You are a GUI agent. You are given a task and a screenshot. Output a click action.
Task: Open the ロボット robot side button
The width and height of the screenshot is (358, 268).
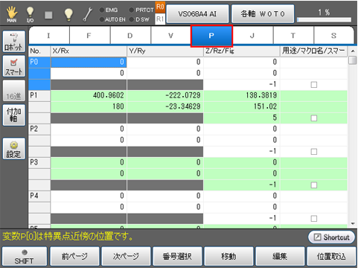[x=14, y=41]
